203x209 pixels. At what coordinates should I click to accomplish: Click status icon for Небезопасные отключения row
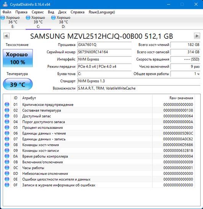(7, 173)
